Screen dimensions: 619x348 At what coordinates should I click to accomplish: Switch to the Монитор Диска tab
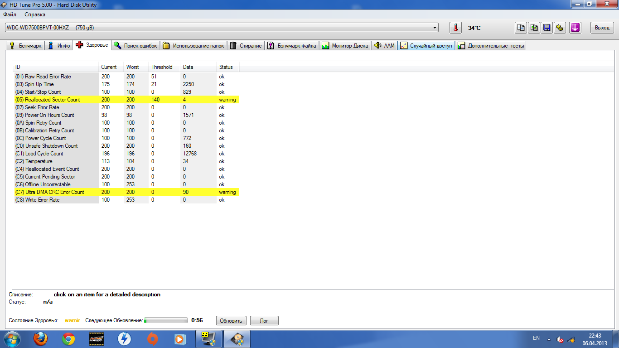click(x=345, y=46)
